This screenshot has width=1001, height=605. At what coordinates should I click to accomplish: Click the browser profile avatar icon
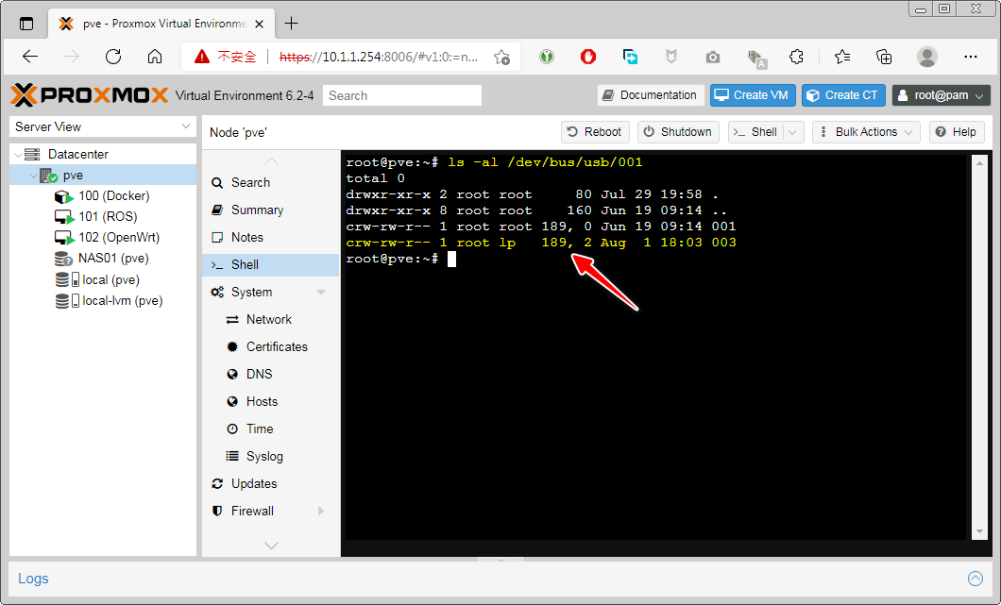point(927,57)
